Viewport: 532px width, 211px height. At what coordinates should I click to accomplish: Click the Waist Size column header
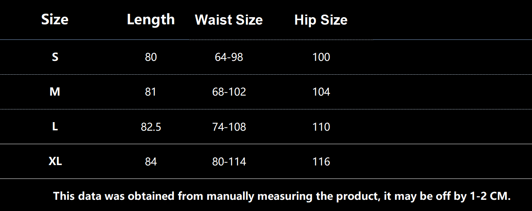click(x=228, y=20)
